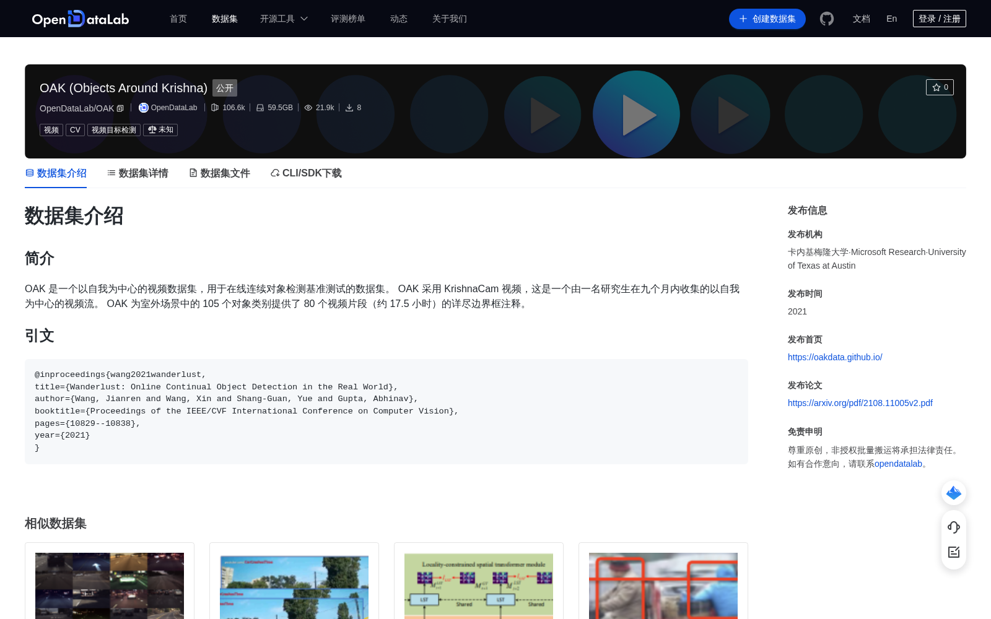991x619 pixels.
Task: Open the oakdata.github.io homepage link
Action: coord(835,357)
